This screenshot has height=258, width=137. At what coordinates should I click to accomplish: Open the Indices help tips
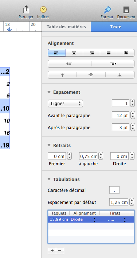43,12
